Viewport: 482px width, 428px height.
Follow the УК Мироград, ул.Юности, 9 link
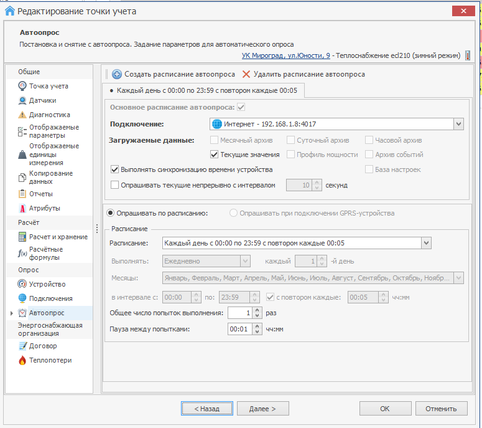point(286,56)
